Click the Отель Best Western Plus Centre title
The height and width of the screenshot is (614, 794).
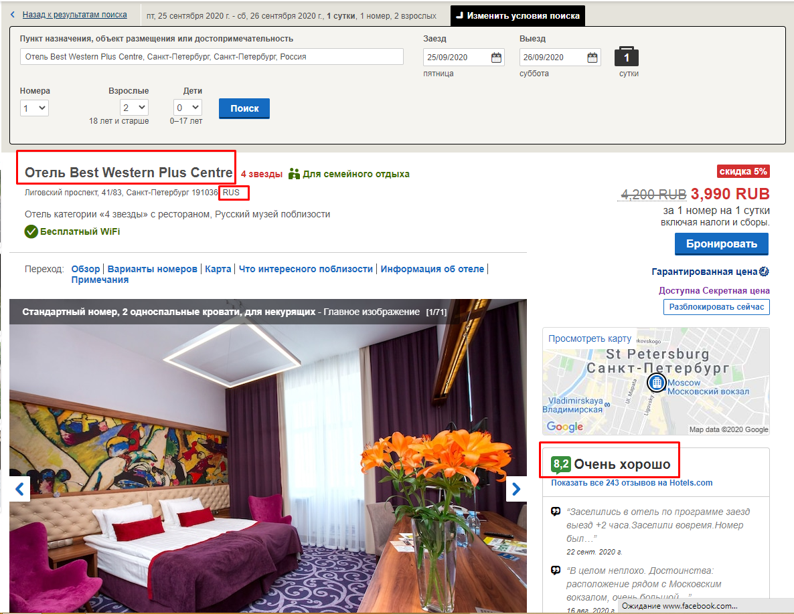129,173
